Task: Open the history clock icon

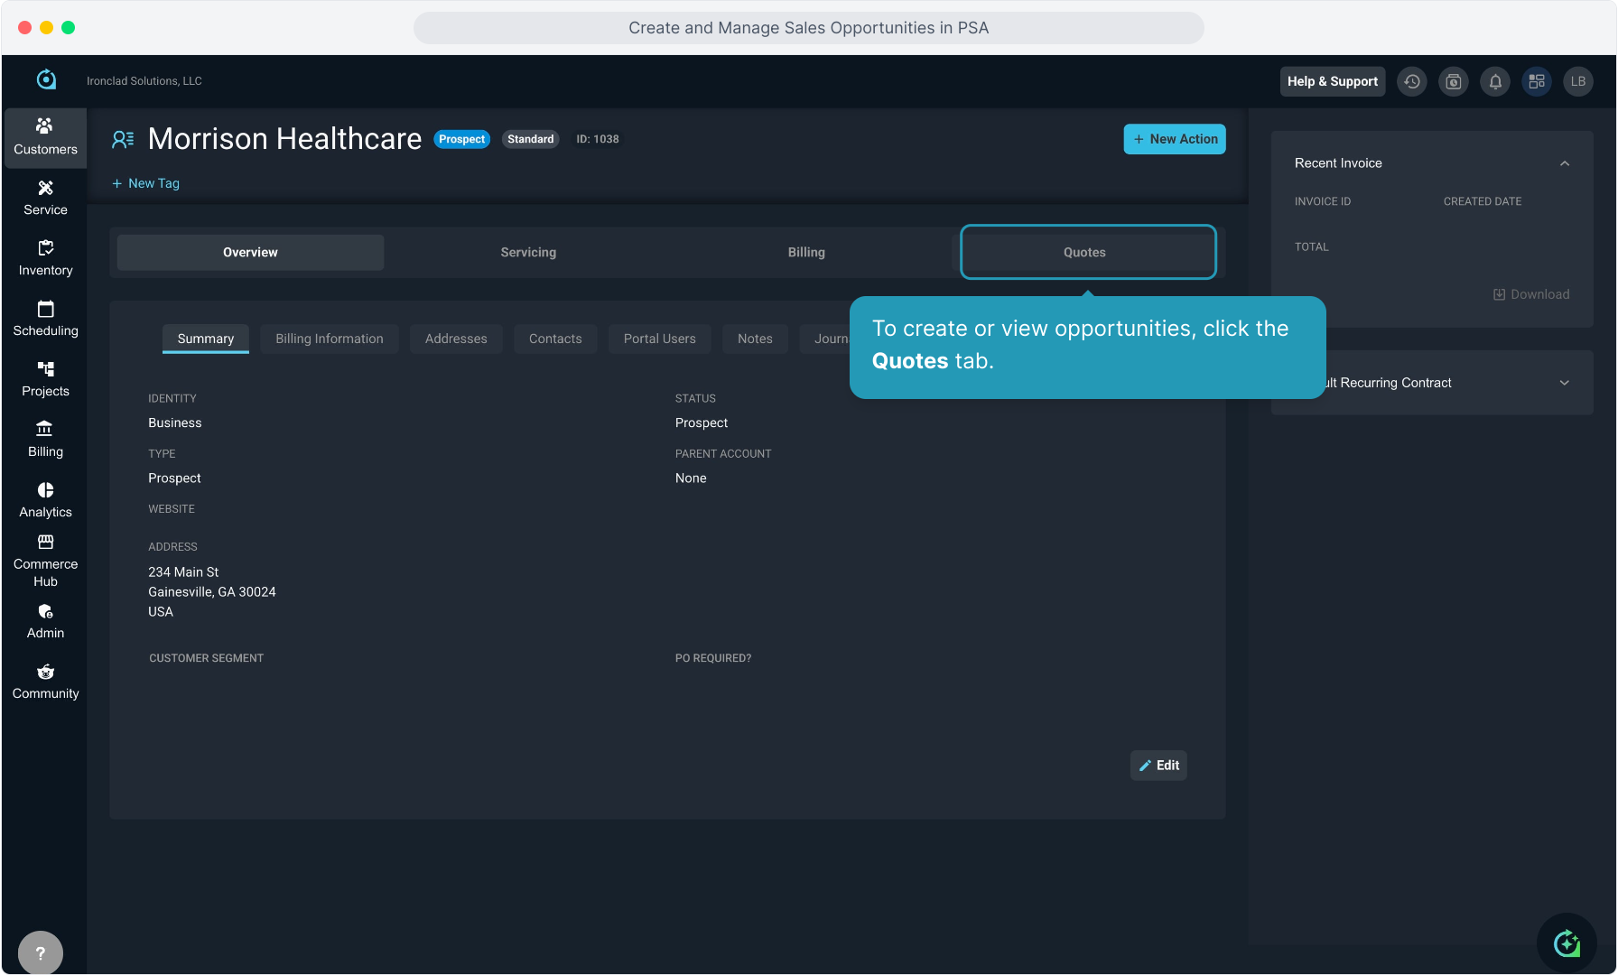Action: [x=1412, y=81]
